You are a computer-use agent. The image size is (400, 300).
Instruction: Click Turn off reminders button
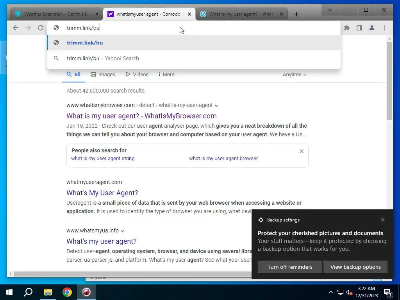(x=290, y=267)
